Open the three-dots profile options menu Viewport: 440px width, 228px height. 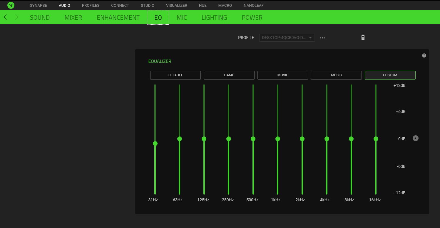pyautogui.click(x=322, y=38)
